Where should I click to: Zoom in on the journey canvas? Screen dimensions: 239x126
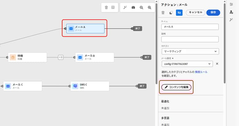coord(149,7)
